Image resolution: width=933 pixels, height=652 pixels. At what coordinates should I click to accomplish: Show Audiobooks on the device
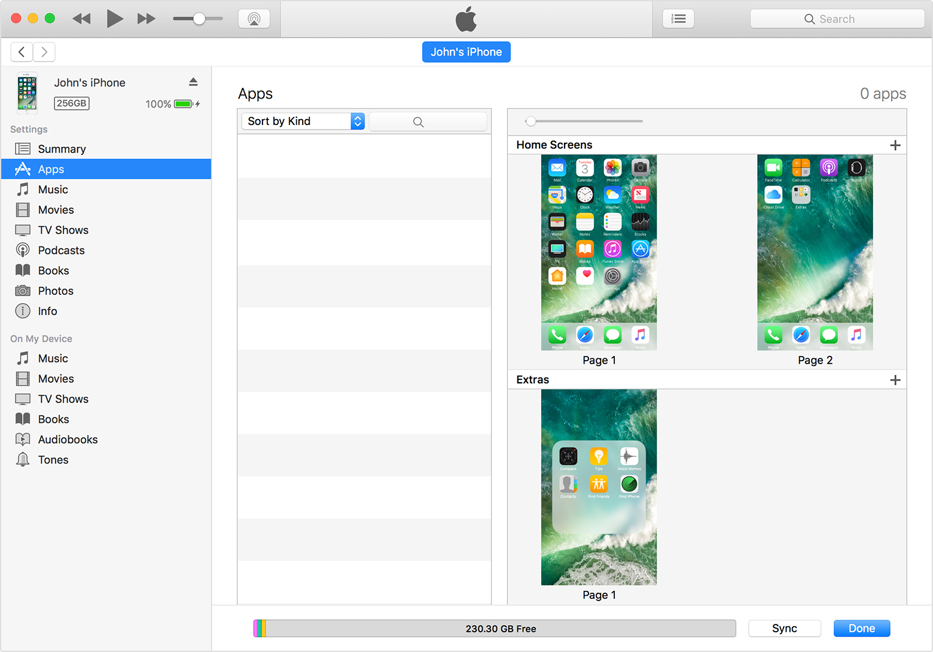tap(106, 440)
